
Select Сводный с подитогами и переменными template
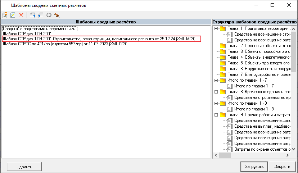[40, 28]
